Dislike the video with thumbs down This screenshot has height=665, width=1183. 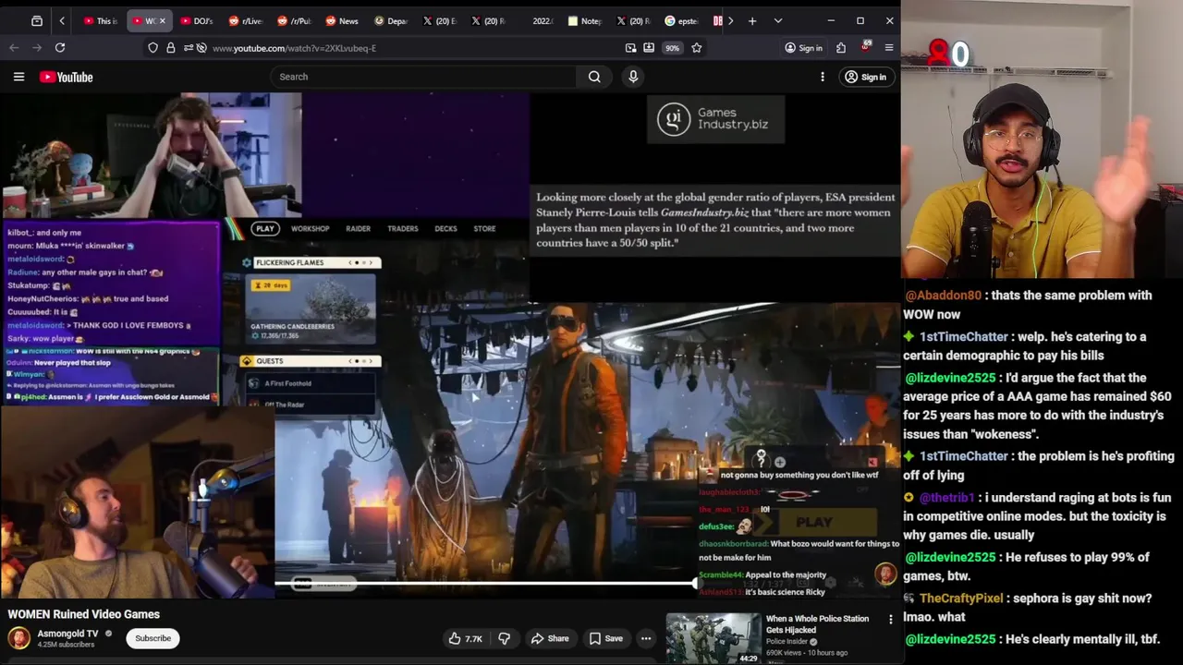[505, 638]
